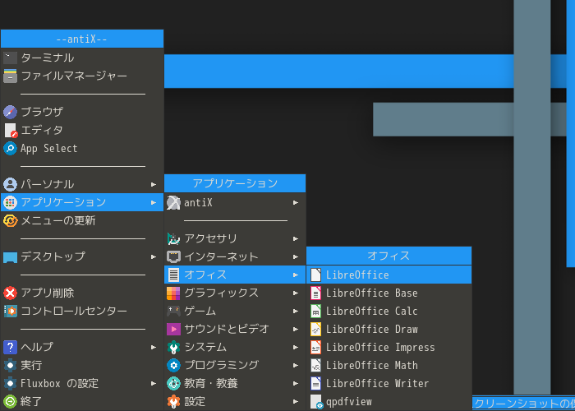Click the LibreOffice Calc spreadsheet icon
Screen dimensions: 575x411
315,312
